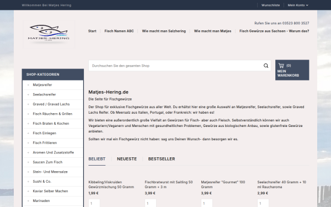Open Fisch Gewürze aus Sachsen page
331x207 pixels.
[x=274, y=31]
